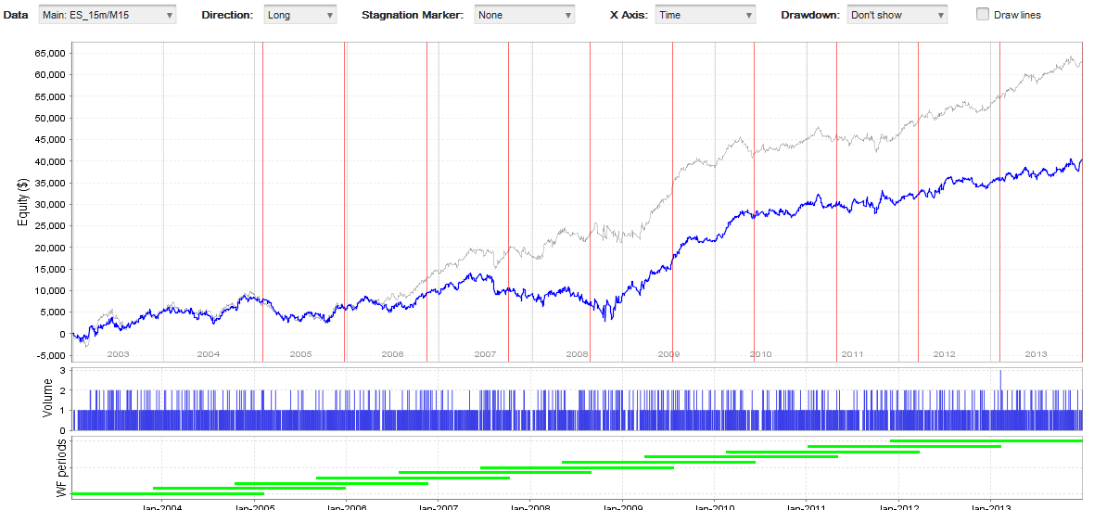Click the Equity ($) axis title
The width and height of the screenshot is (1094, 510).
[21, 202]
